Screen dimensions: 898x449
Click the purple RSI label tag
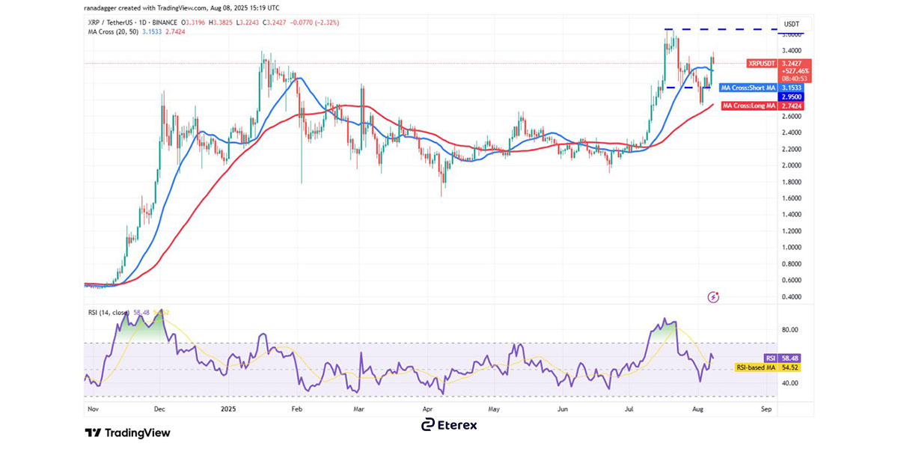point(770,358)
